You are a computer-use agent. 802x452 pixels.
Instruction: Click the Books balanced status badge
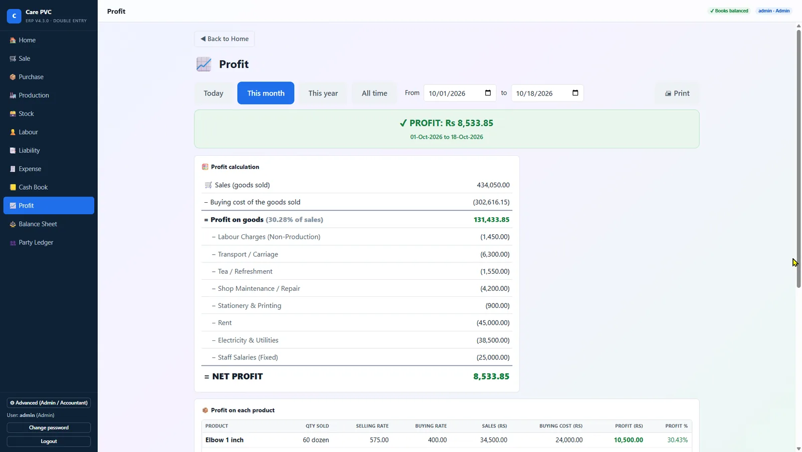[x=729, y=11]
